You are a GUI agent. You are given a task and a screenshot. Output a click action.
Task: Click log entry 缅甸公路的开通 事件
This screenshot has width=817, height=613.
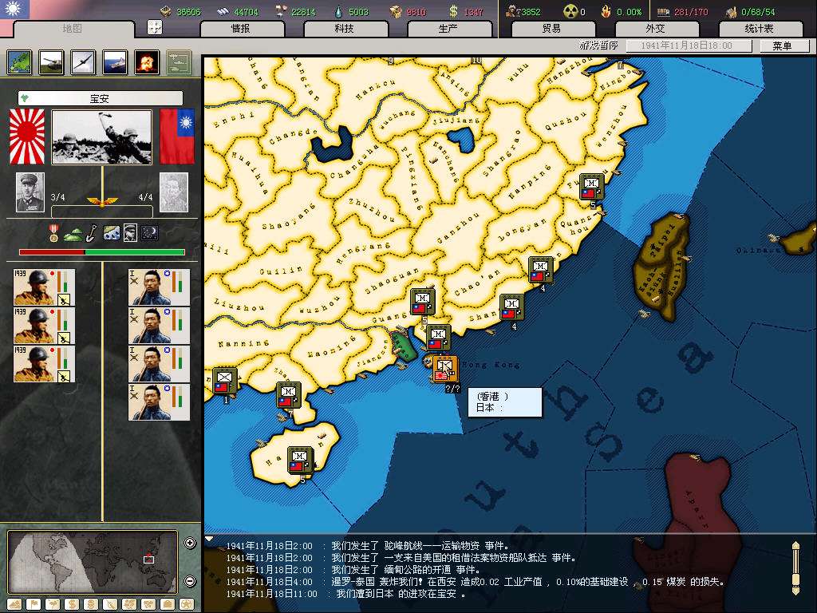click(353, 570)
